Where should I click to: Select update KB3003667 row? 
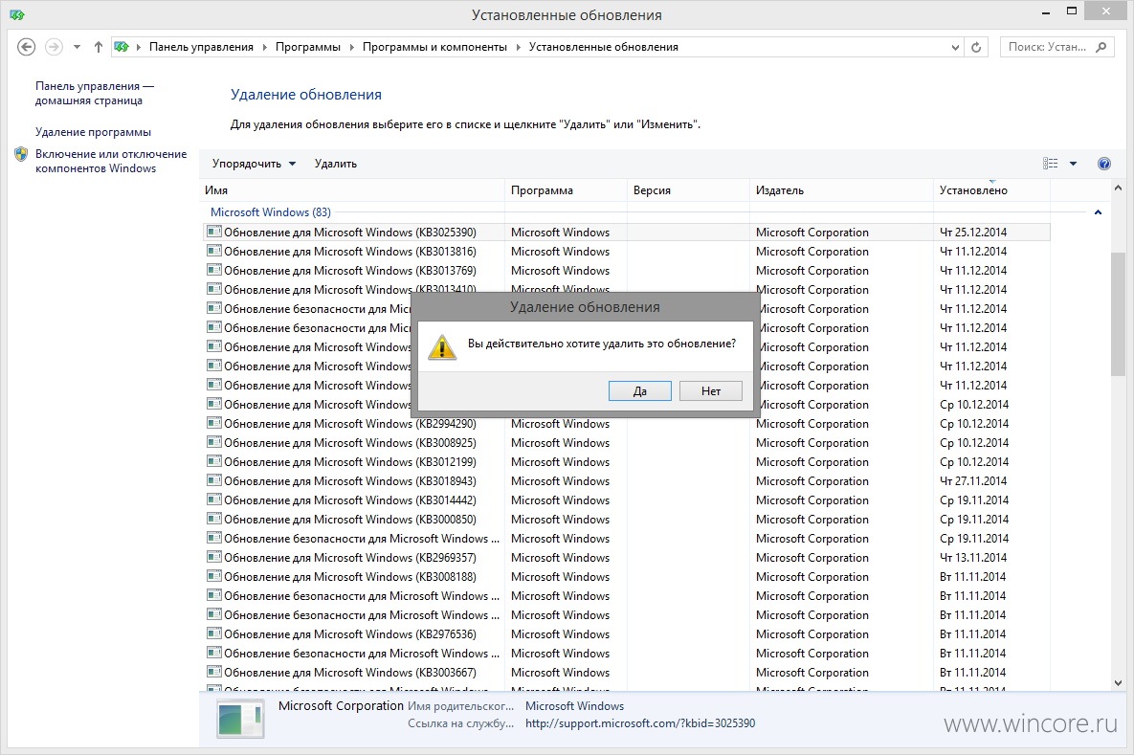point(626,673)
